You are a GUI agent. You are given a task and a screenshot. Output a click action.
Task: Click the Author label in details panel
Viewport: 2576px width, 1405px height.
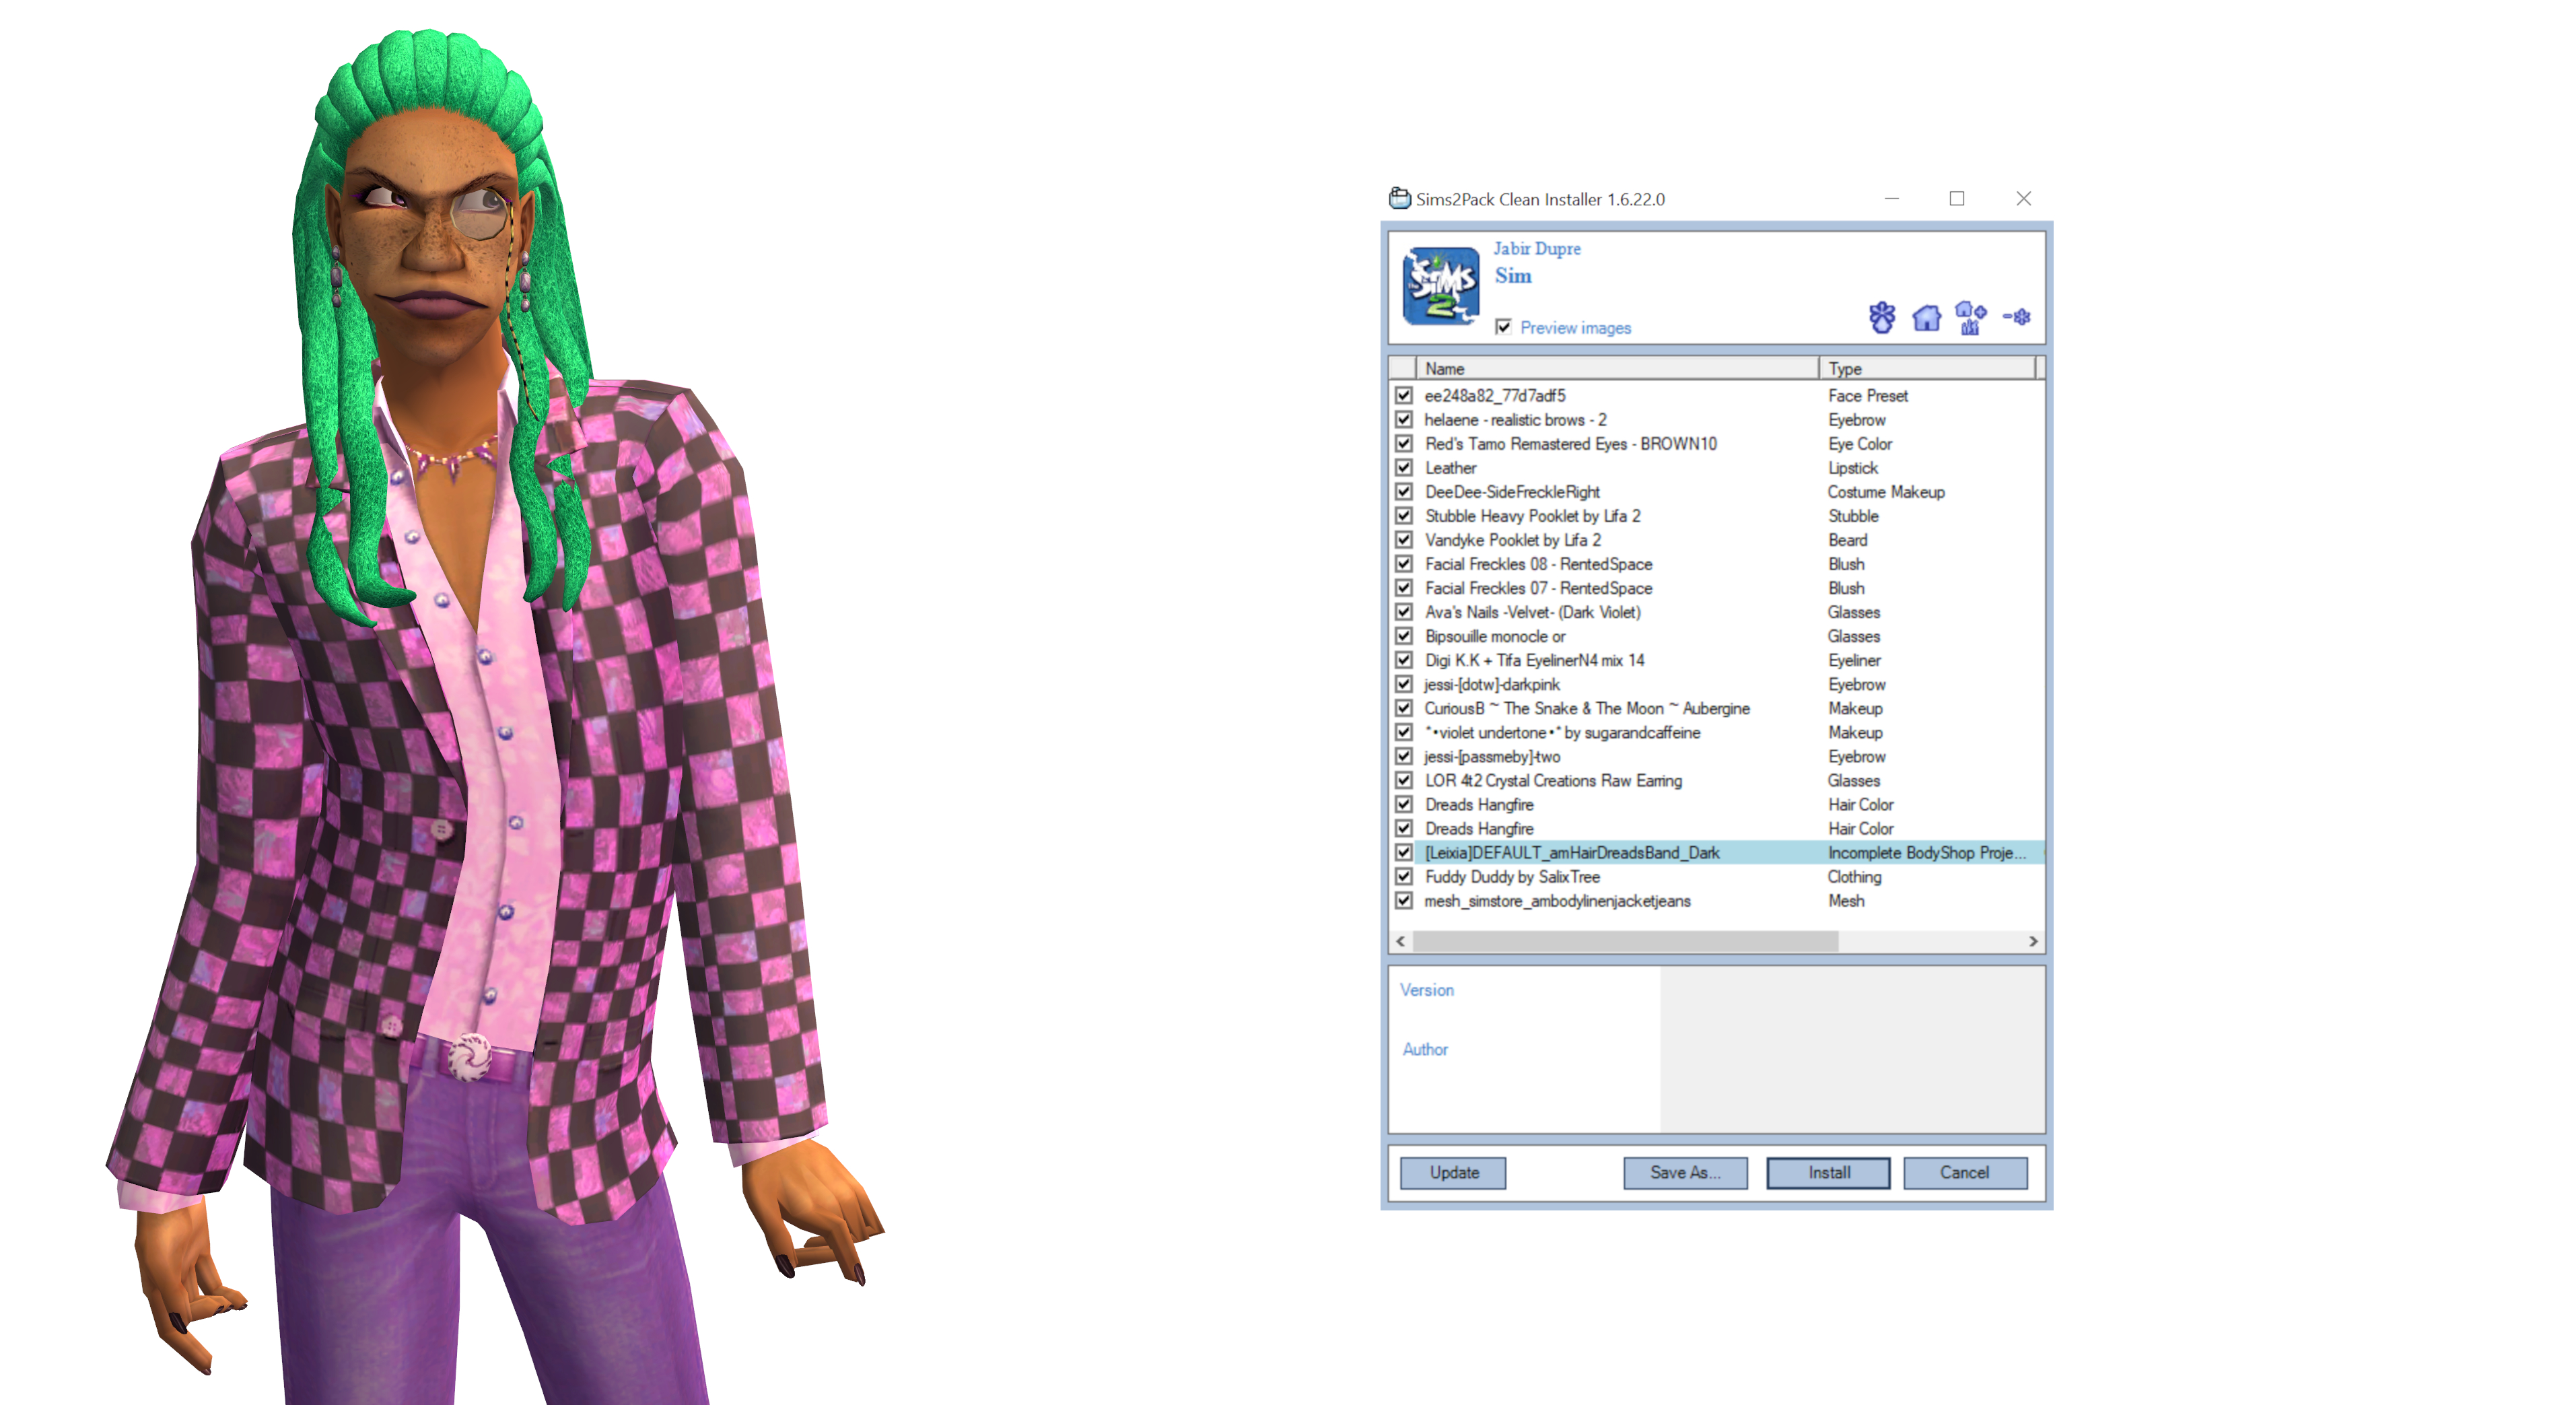point(1424,1049)
